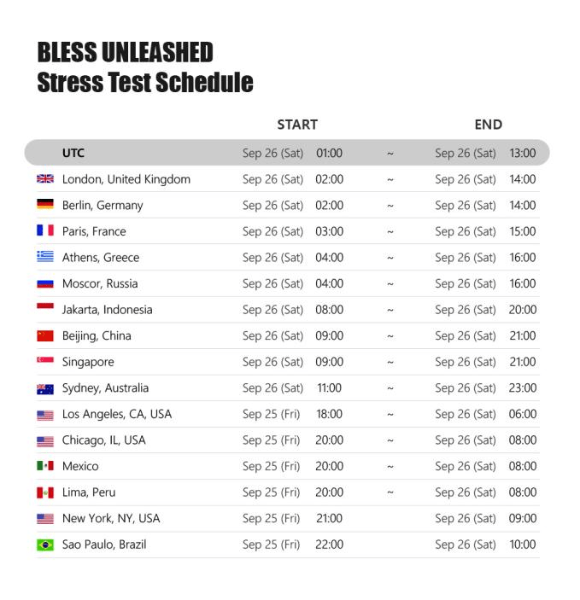Click the Mexico flag icon

click(45, 466)
